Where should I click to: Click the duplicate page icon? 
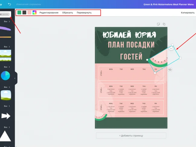click(x=164, y=24)
